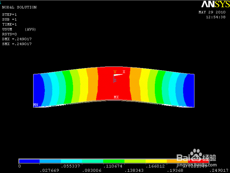Click legend value .055337
The height and width of the screenshot is (173, 230).
71,166
